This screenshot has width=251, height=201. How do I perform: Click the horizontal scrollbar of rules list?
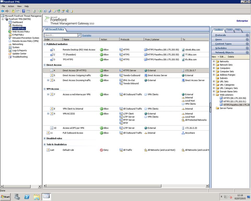[104, 186]
